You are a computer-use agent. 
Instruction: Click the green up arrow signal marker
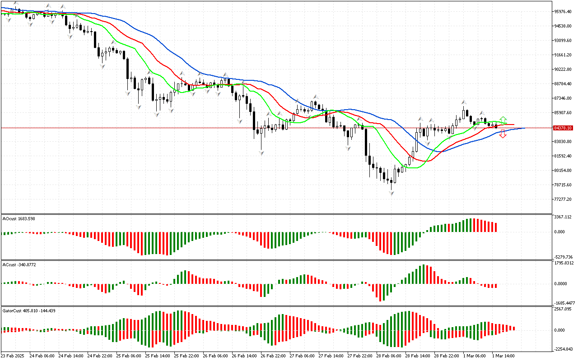coord(503,120)
